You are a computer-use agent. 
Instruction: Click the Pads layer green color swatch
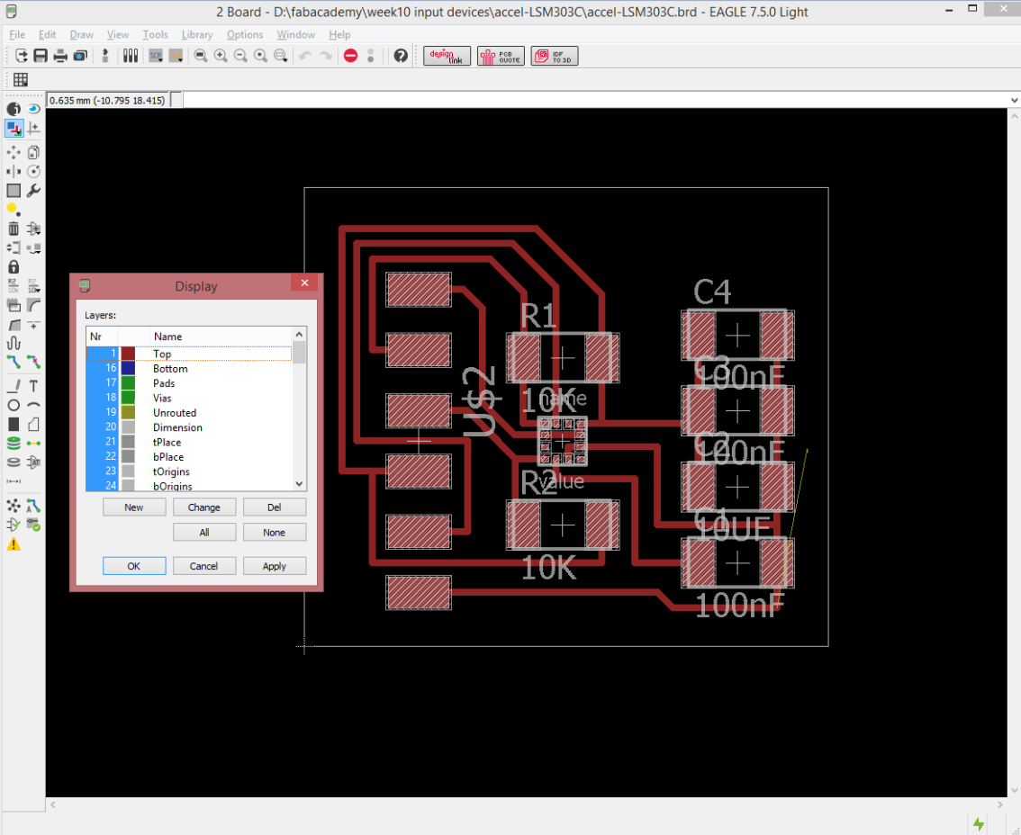(x=128, y=383)
